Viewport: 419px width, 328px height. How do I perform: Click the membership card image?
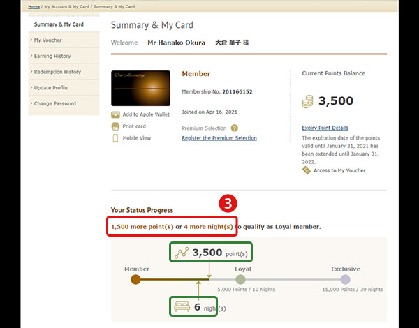140,88
